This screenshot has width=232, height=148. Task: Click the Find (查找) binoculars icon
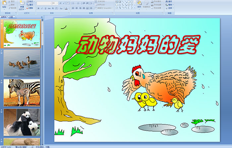click(169, 1)
